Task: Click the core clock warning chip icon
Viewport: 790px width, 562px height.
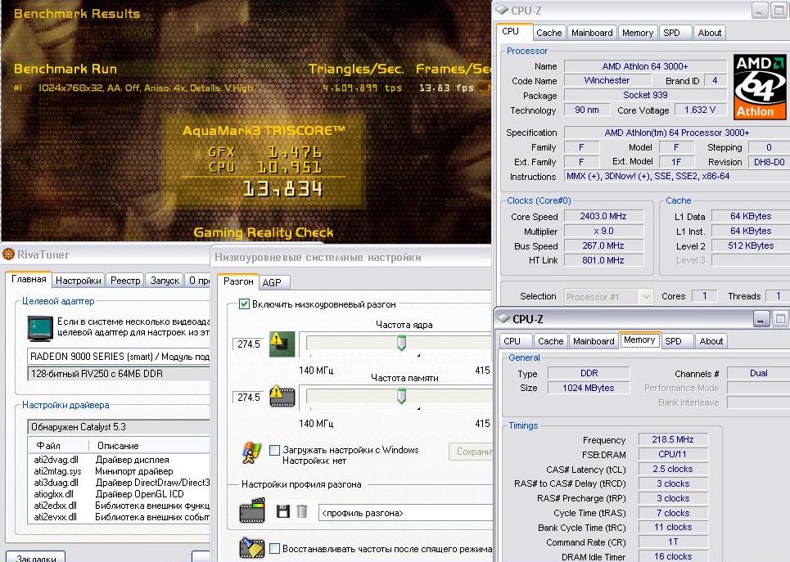Action: [282, 344]
